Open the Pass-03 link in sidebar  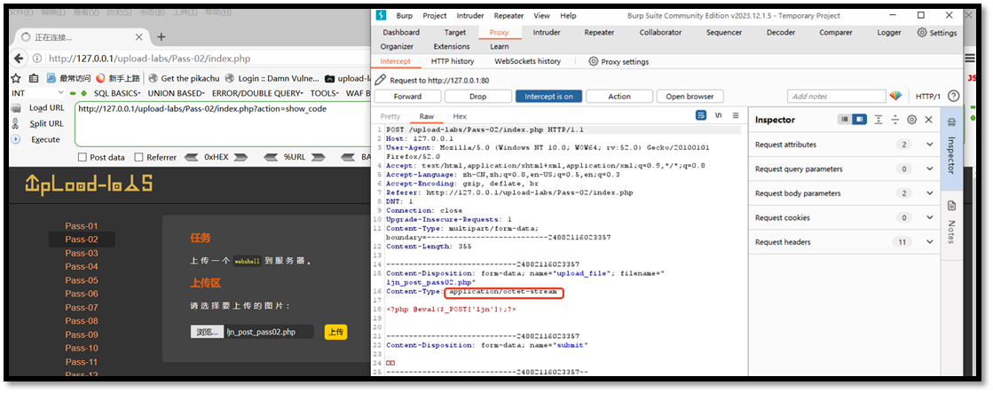(82, 253)
